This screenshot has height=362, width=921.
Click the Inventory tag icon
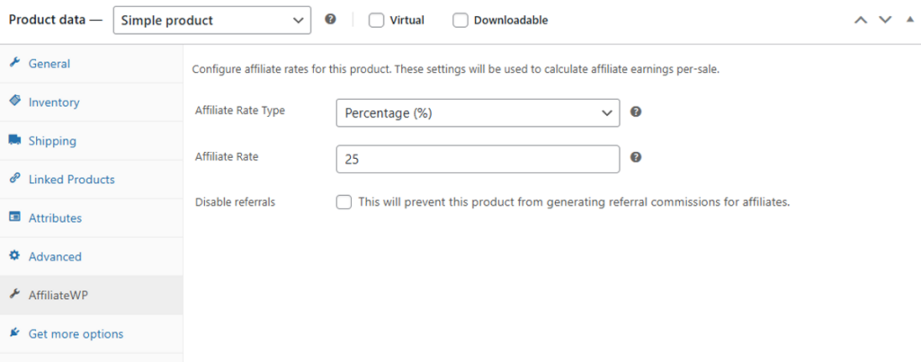click(14, 102)
